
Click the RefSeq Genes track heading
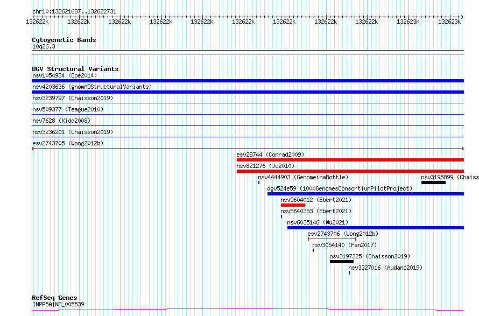click(x=54, y=298)
